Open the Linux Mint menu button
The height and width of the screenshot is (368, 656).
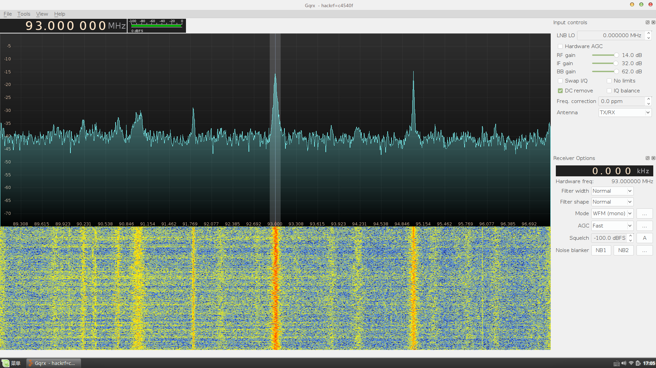coord(11,363)
